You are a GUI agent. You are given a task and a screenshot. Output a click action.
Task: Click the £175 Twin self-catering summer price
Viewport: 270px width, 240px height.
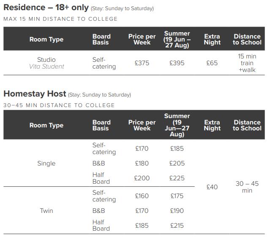tap(177, 196)
